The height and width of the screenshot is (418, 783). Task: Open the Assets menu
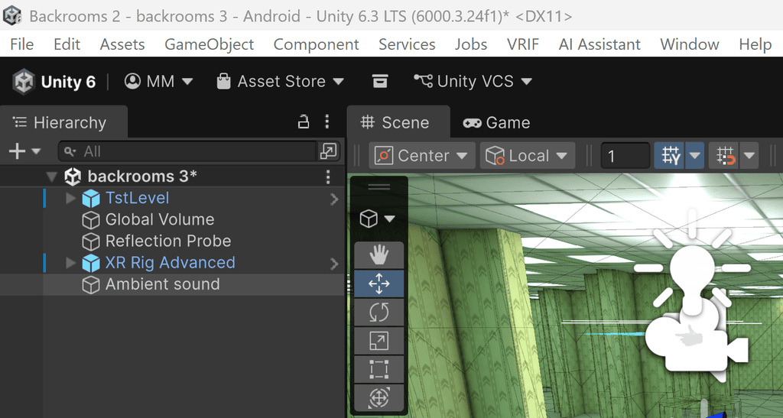click(x=122, y=44)
